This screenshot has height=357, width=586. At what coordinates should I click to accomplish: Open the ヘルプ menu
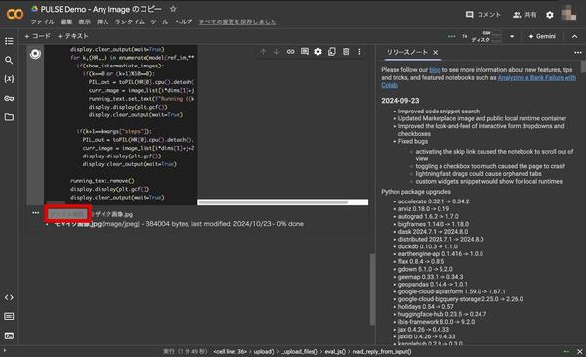(184, 22)
